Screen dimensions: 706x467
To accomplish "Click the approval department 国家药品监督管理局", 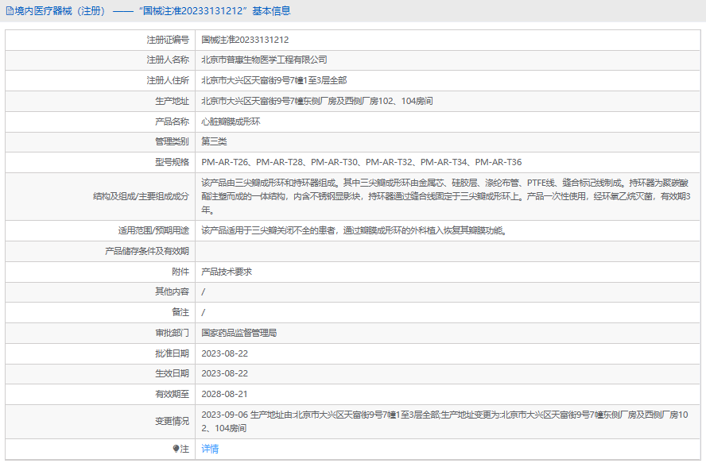I will point(239,333).
